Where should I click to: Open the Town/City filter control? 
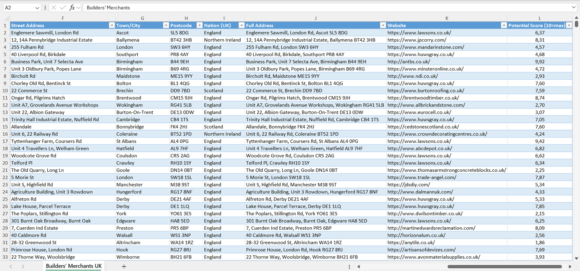click(x=166, y=25)
